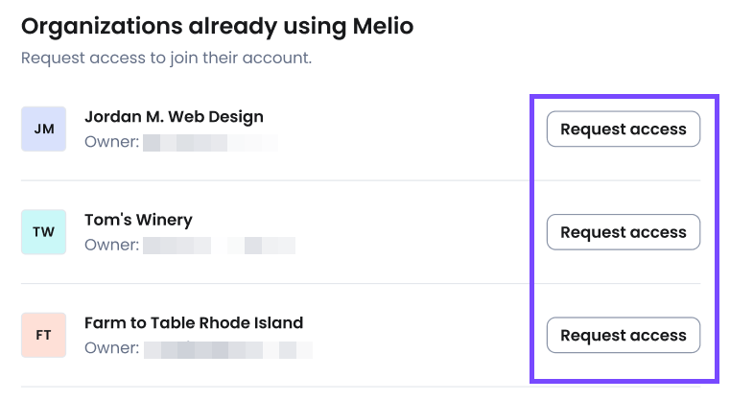
Task: Request access to Tom's Winery
Action: pyautogui.click(x=623, y=232)
